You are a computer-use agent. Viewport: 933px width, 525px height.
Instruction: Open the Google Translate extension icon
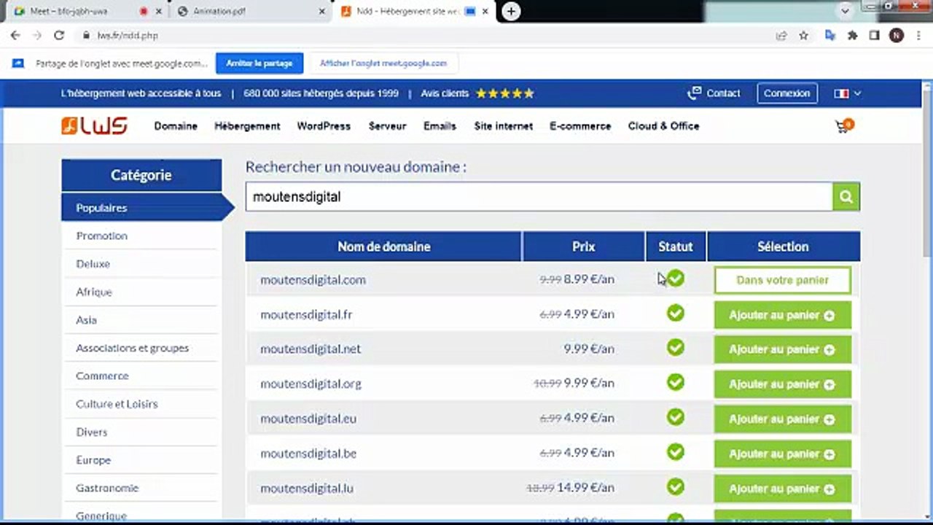click(829, 35)
